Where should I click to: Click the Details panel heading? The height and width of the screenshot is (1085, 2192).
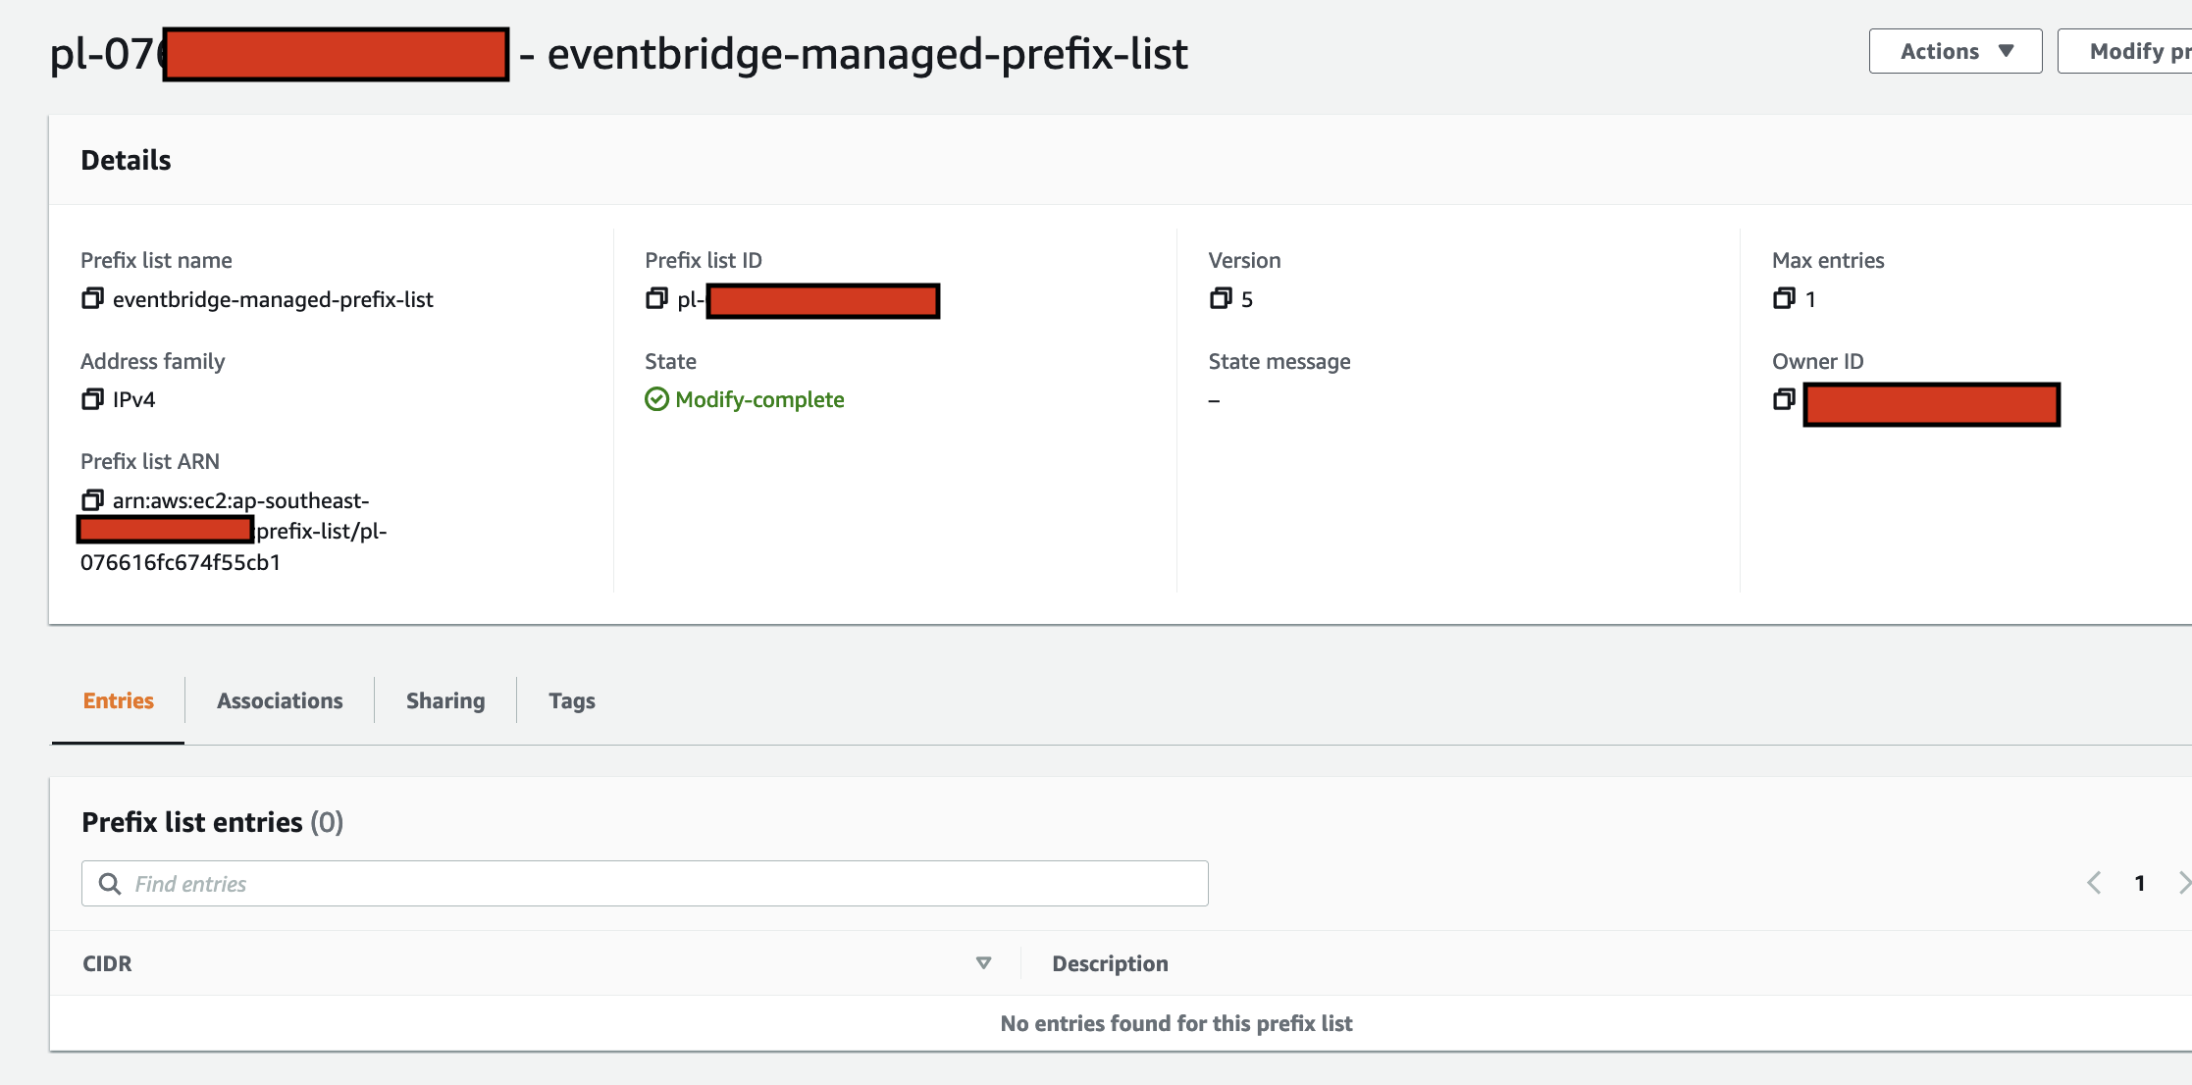[x=126, y=160]
